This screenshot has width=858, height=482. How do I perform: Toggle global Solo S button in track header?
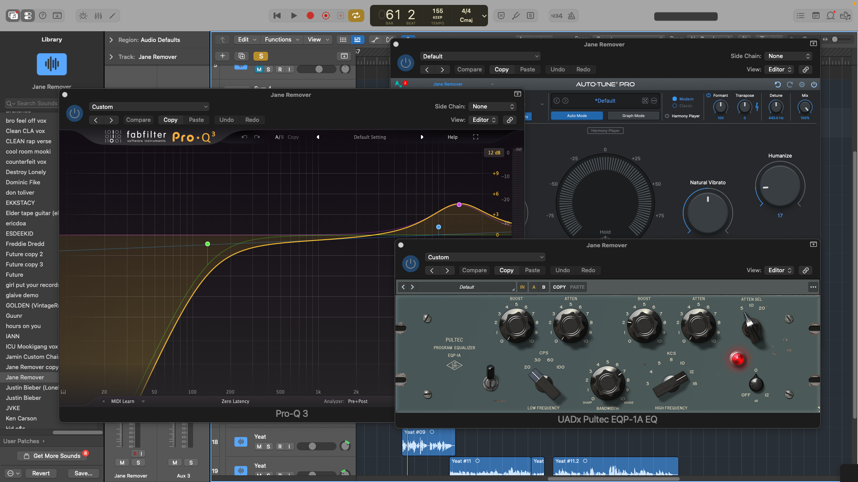point(261,56)
